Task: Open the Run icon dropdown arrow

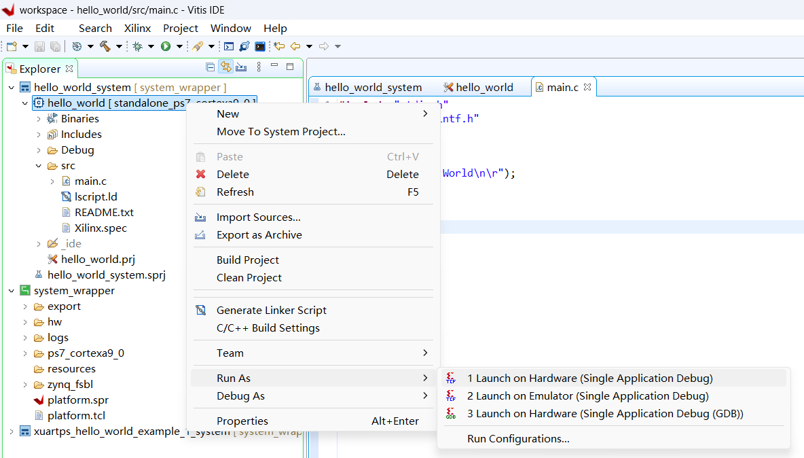Action: point(179,47)
